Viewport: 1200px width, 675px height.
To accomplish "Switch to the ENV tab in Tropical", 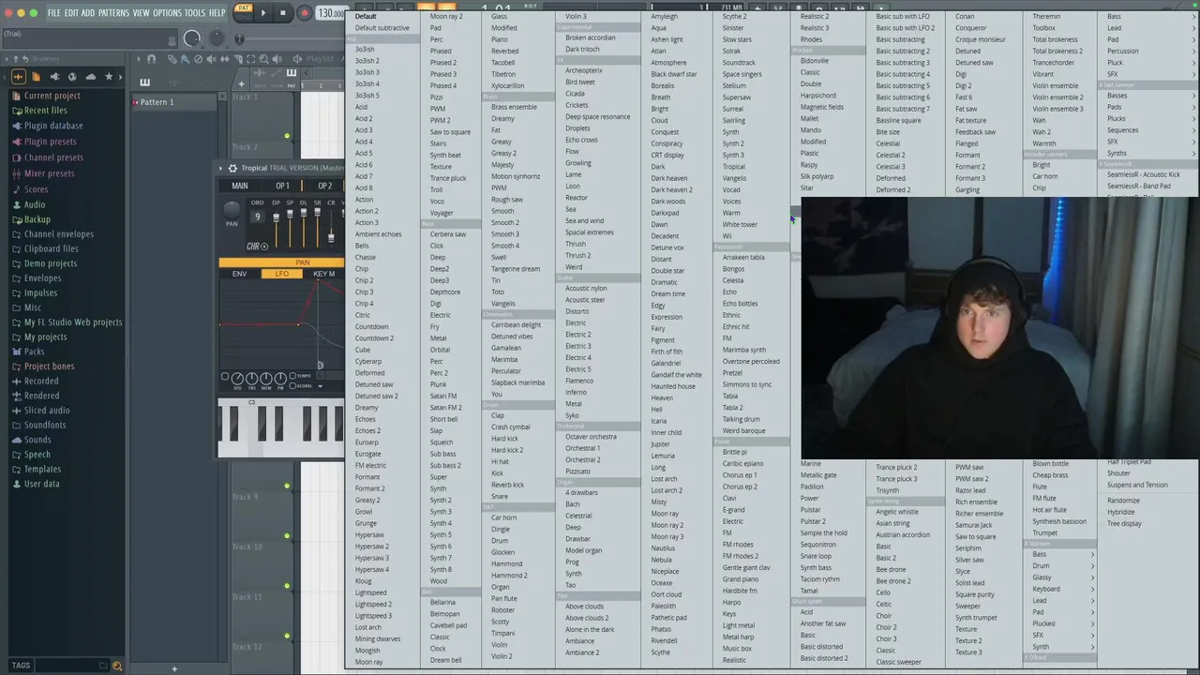I will coord(240,274).
